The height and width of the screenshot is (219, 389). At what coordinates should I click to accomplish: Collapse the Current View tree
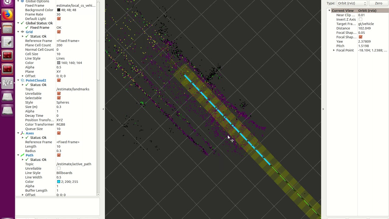329,11
